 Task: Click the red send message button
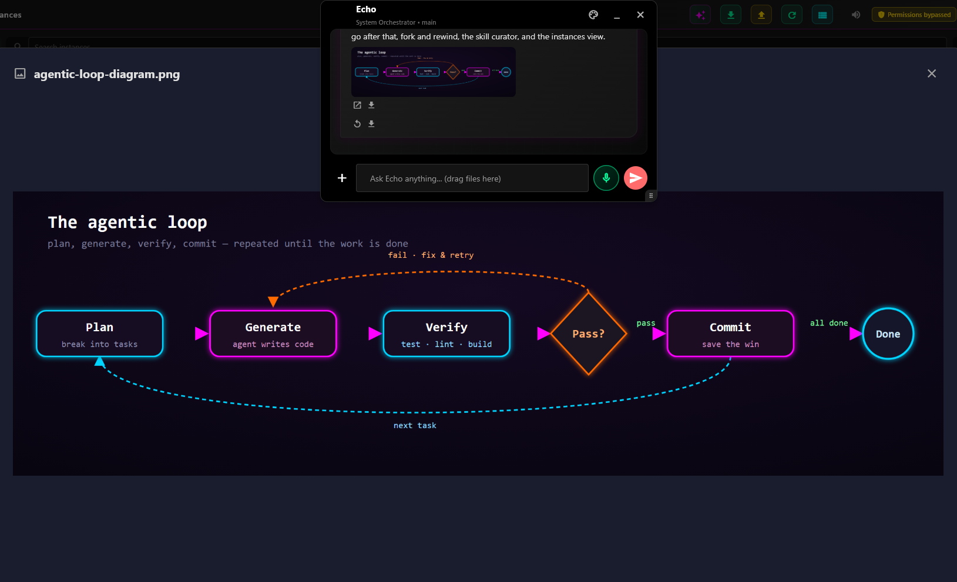(x=636, y=178)
